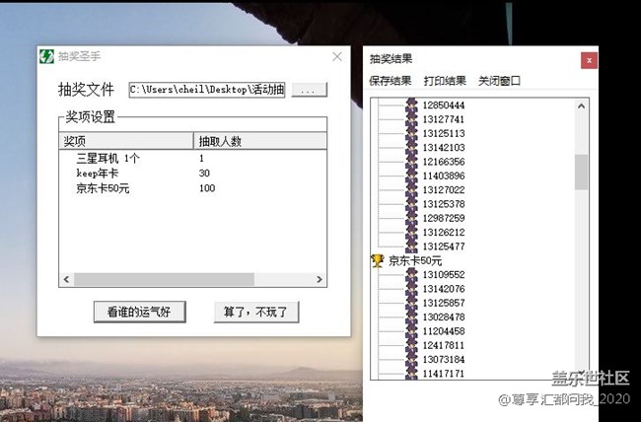The width and height of the screenshot is (641, 422).
Task: Click the vertical scrollbar thumb in results
Action: pos(581,173)
